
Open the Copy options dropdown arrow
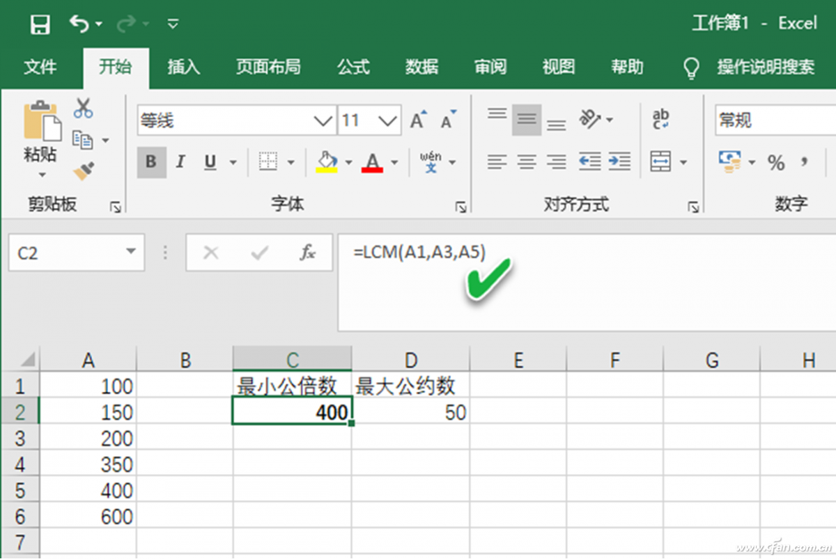(105, 141)
